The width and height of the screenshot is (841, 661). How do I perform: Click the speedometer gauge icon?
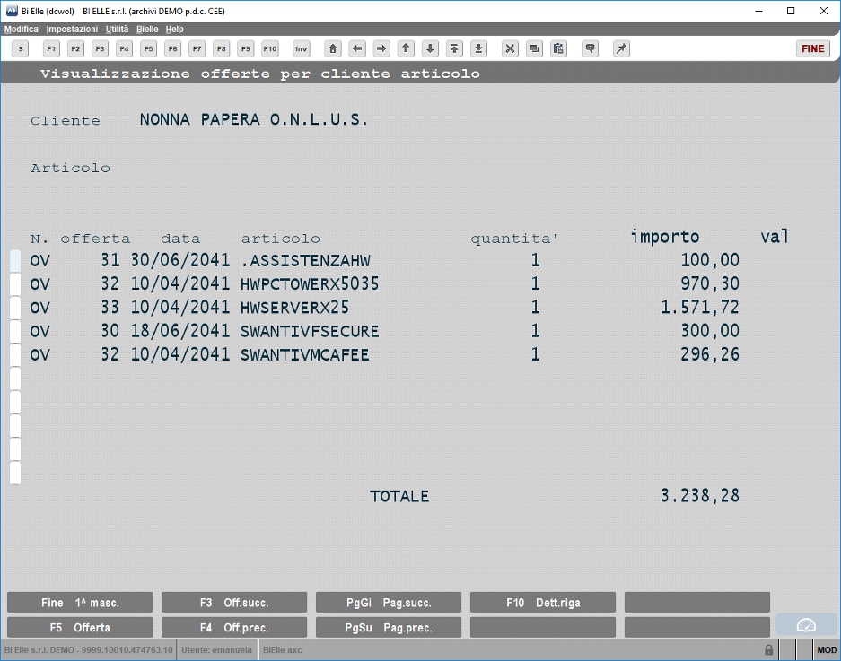pyautogui.click(x=806, y=626)
